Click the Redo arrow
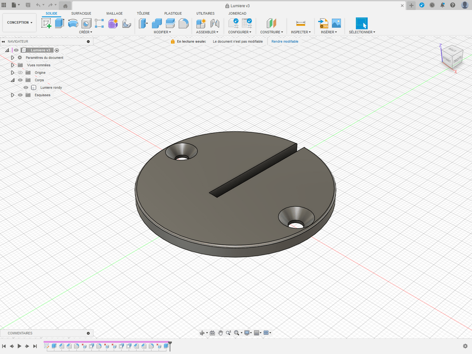 click(x=50, y=5)
